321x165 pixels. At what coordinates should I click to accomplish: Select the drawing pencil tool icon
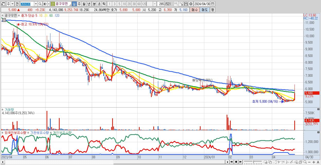(292, 162)
